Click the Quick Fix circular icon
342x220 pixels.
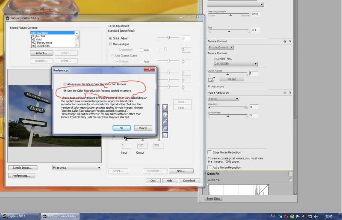[290, 180]
